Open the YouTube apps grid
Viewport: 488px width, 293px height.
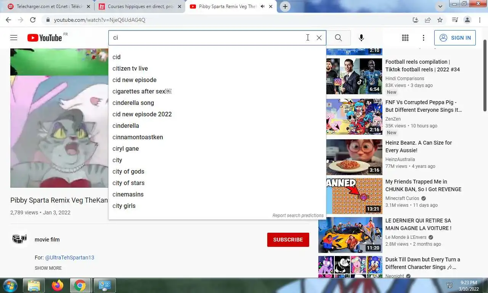(405, 38)
